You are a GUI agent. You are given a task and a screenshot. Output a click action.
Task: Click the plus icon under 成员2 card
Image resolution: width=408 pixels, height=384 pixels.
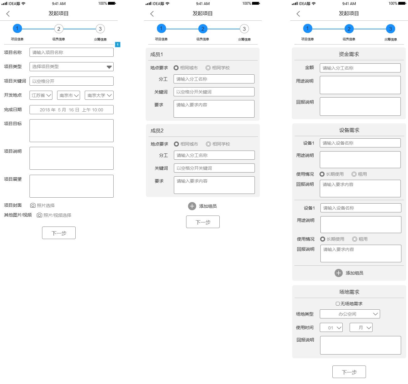click(x=192, y=206)
